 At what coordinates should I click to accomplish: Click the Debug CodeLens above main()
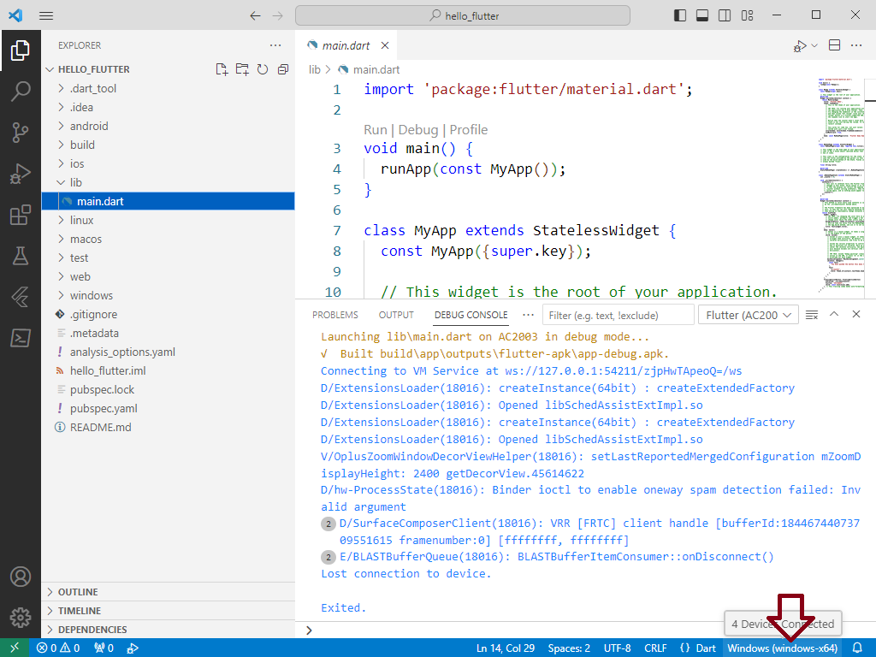click(x=417, y=130)
